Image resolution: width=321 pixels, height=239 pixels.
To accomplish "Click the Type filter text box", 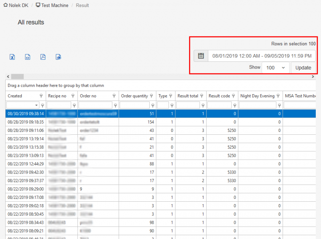I will coord(163,105).
